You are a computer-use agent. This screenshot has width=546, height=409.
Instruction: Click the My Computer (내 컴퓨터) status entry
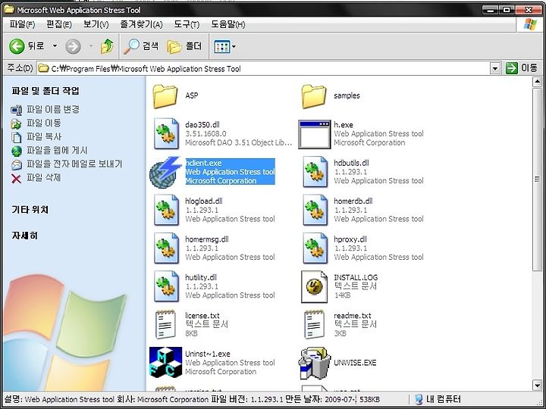[438, 399]
